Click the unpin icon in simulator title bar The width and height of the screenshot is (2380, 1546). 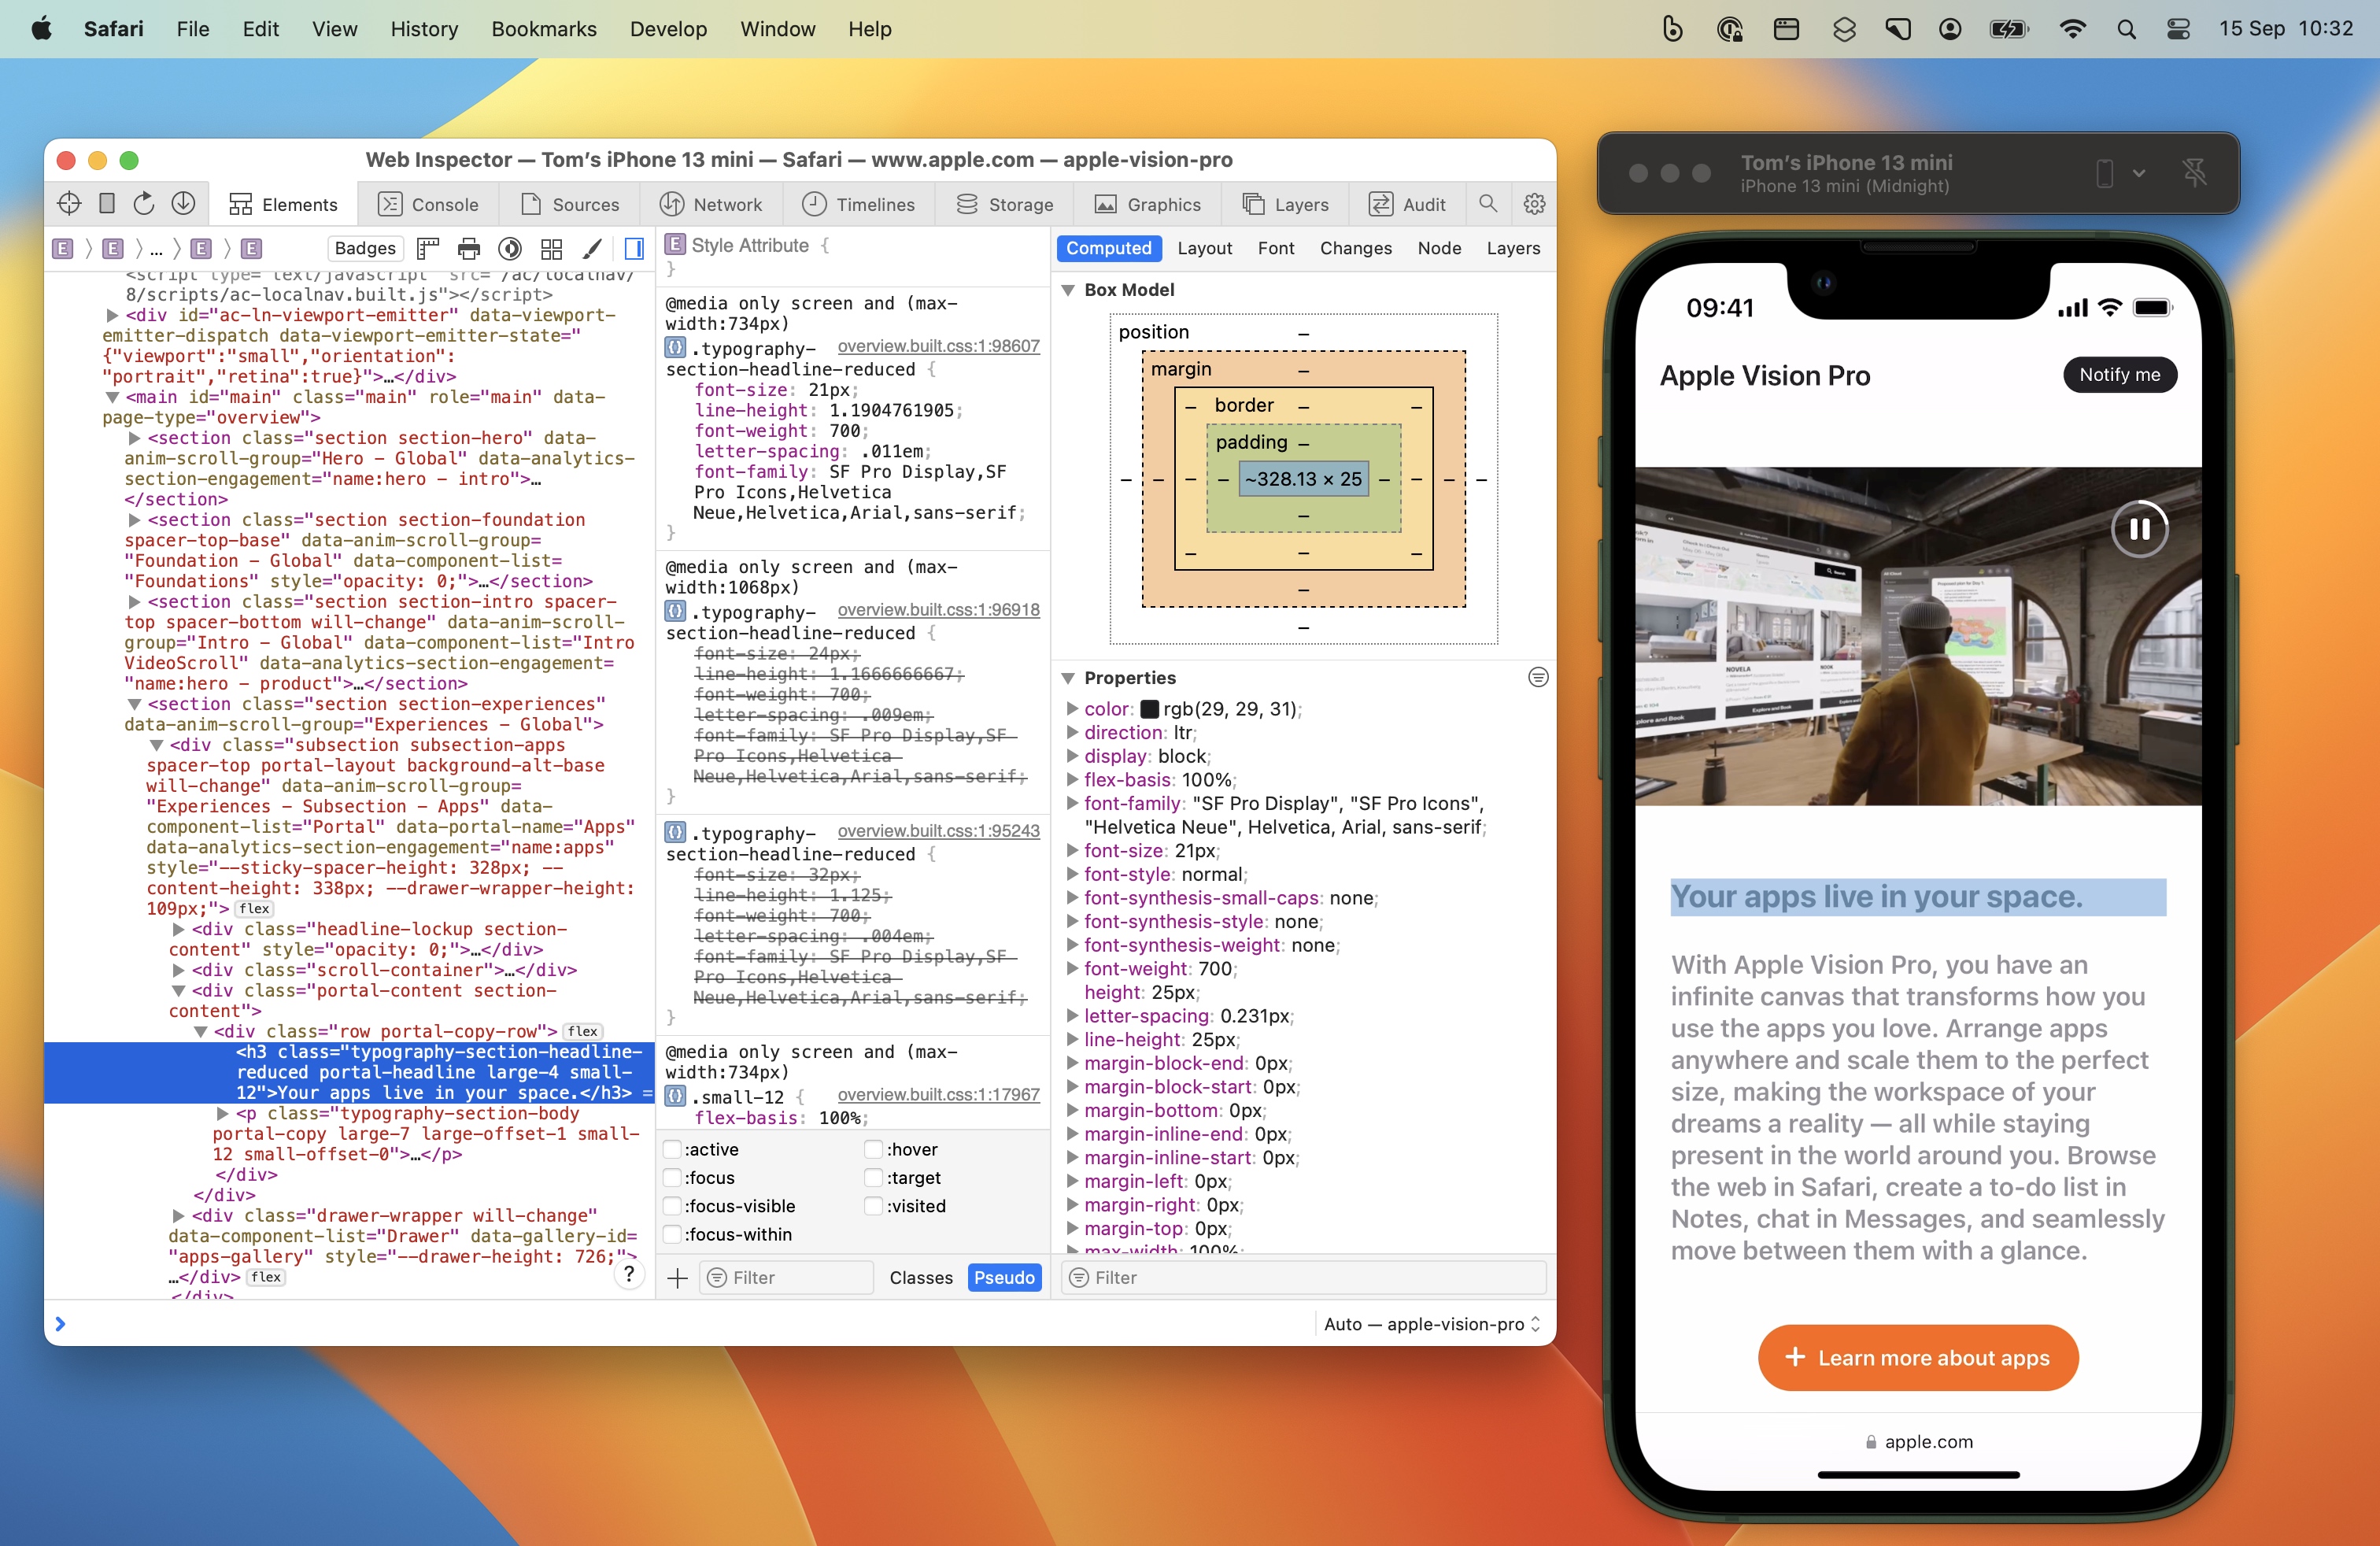tap(2195, 172)
